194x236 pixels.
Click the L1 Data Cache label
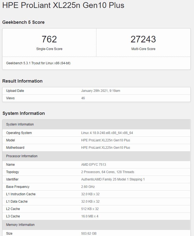17,202
